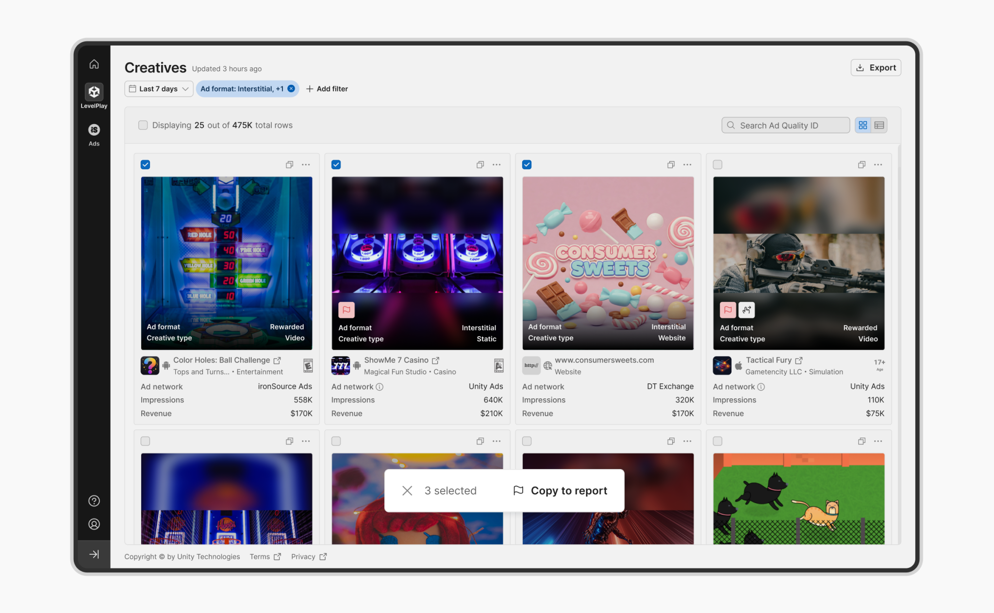
Task: Open the Home icon in sidebar
Action: pos(94,64)
